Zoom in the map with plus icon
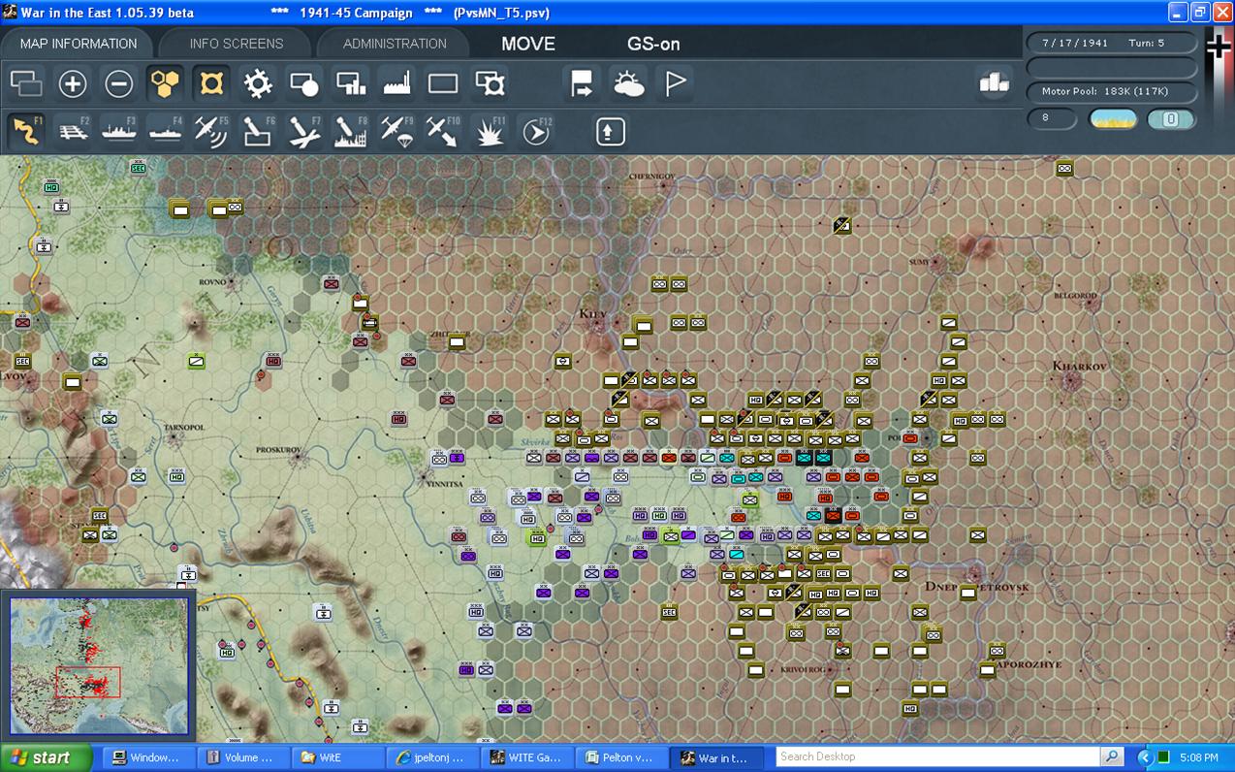The image size is (1235, 772). pyautogui.click(x=73, y=83)
